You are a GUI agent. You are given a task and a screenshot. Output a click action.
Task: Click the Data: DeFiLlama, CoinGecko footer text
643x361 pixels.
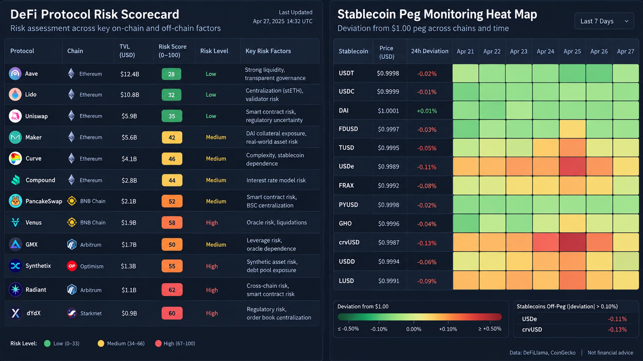pos(542,353)
